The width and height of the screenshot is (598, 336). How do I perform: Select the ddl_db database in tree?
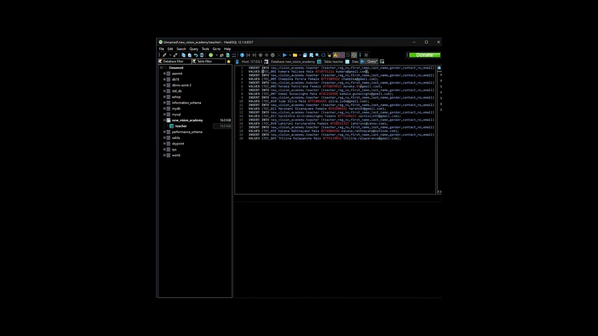[177, 91]
